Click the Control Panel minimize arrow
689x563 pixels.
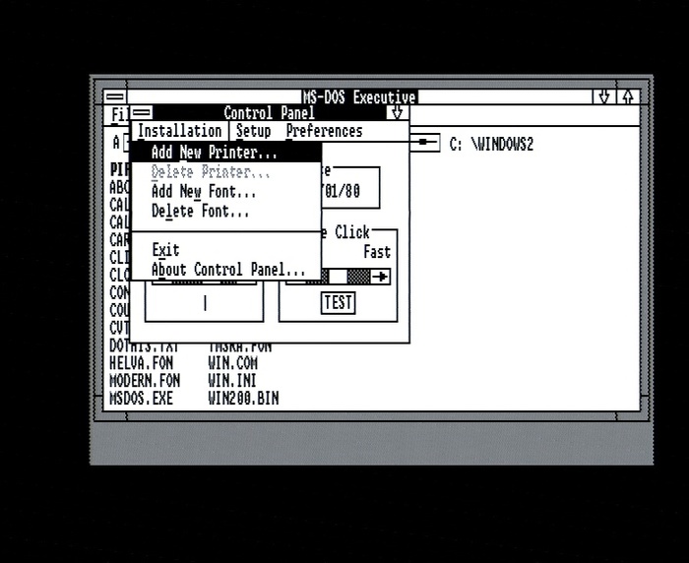pyautogui.click(x=397, y=113)
